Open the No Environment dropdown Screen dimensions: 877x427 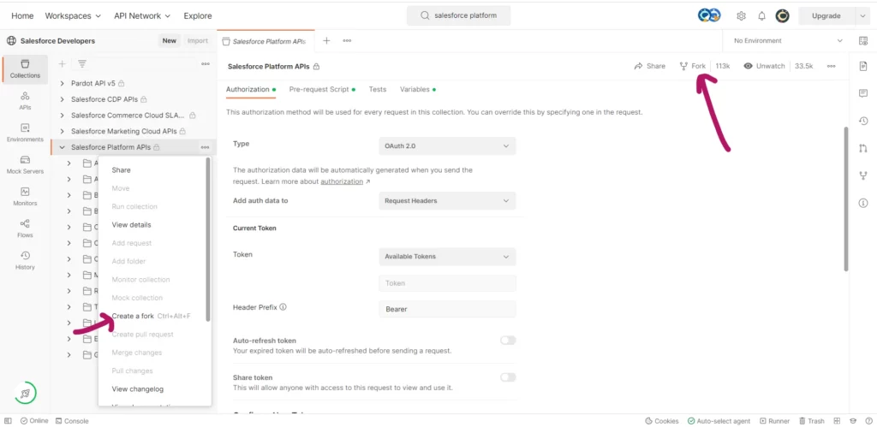786,40
